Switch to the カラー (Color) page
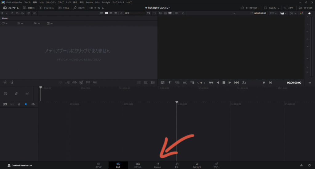The height and width of the screenshot is (169, 315). [x=177, y=165]
